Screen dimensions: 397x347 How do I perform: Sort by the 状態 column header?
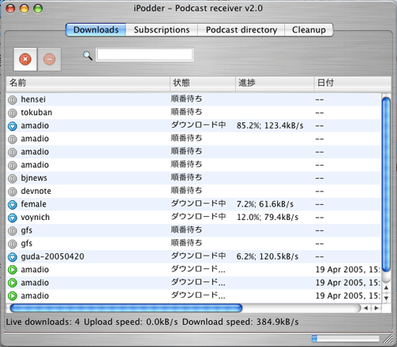202,83
